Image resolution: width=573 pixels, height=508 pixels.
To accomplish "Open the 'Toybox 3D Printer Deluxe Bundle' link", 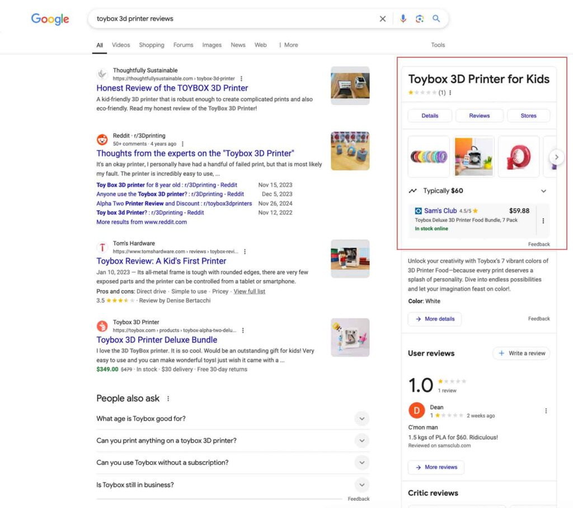I will 157,340.
